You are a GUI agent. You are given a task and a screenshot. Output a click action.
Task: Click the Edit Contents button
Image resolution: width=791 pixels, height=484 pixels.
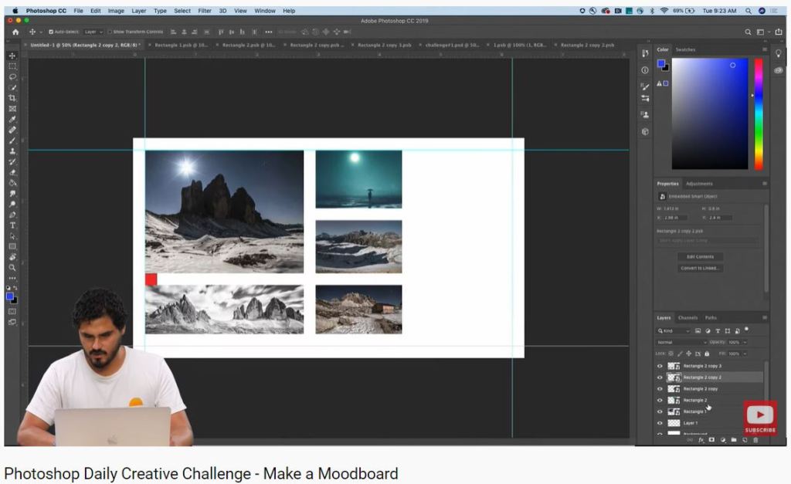coord(701,256)
